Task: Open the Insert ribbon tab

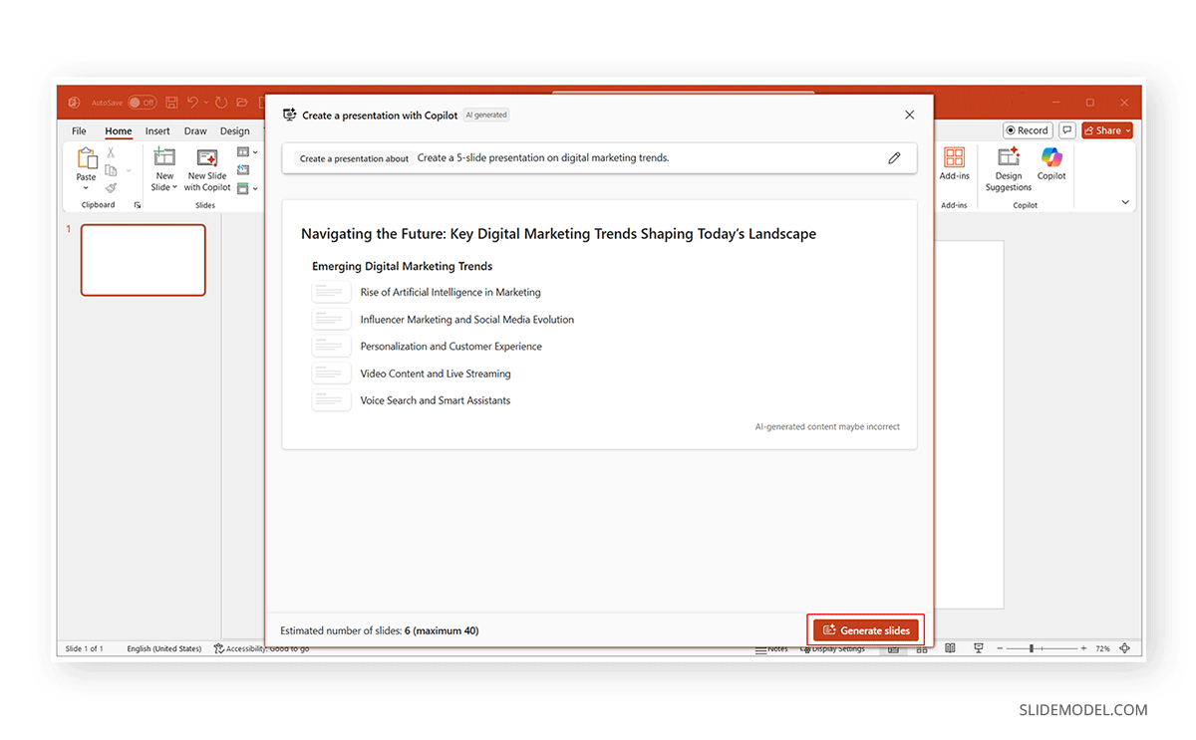Action: pyautogui.click(x=157, y=131)
